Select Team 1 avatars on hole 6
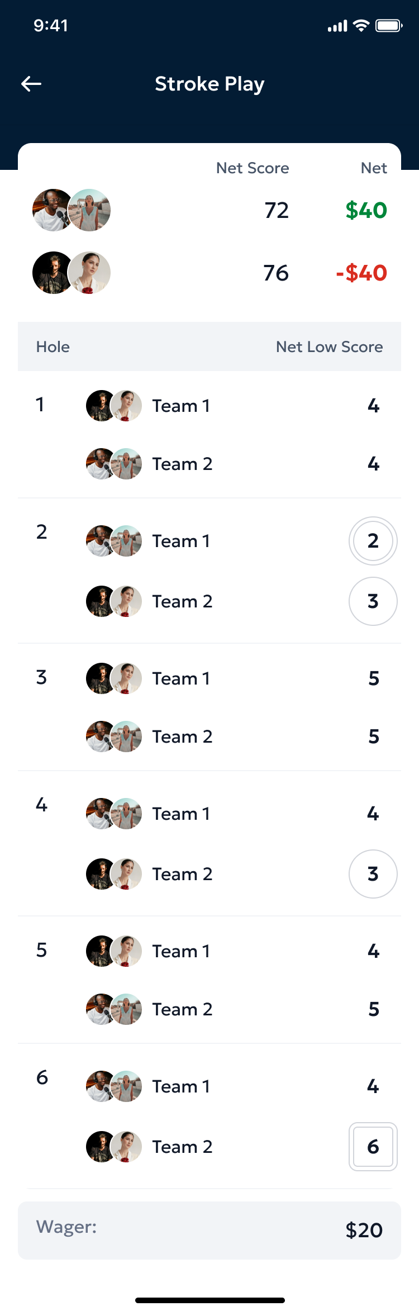Screen dimensions: 419x1311 [x=113, y=1086]
